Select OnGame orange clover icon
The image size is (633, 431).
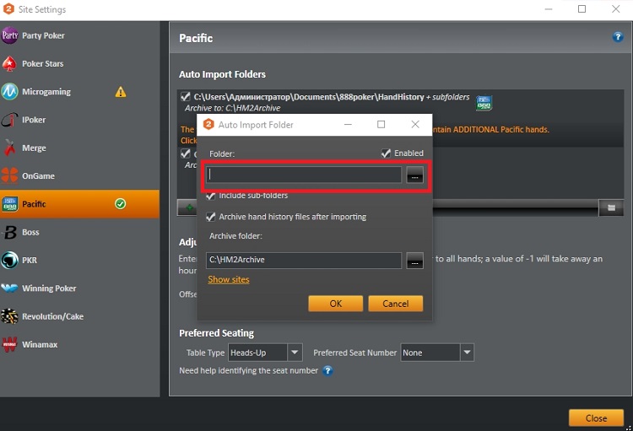click(9, 176)
